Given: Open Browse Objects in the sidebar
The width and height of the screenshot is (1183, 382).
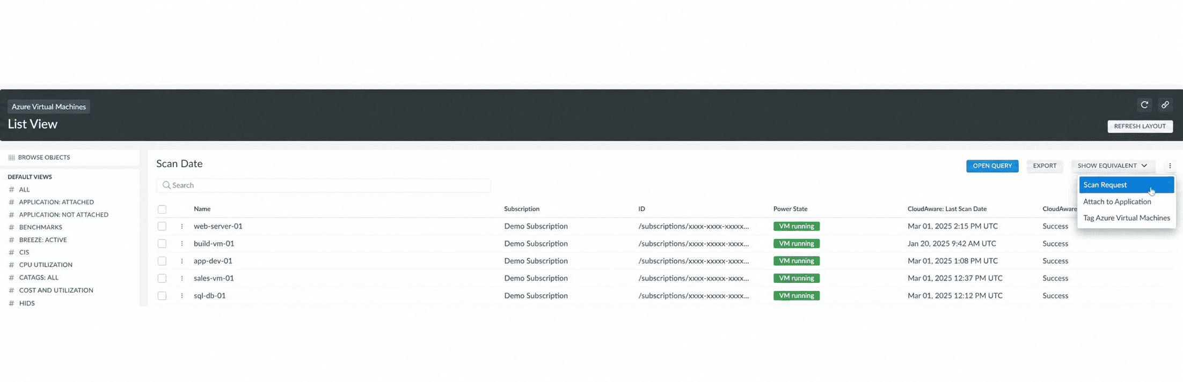Looking at the screenshot, I should coord(44,158).
